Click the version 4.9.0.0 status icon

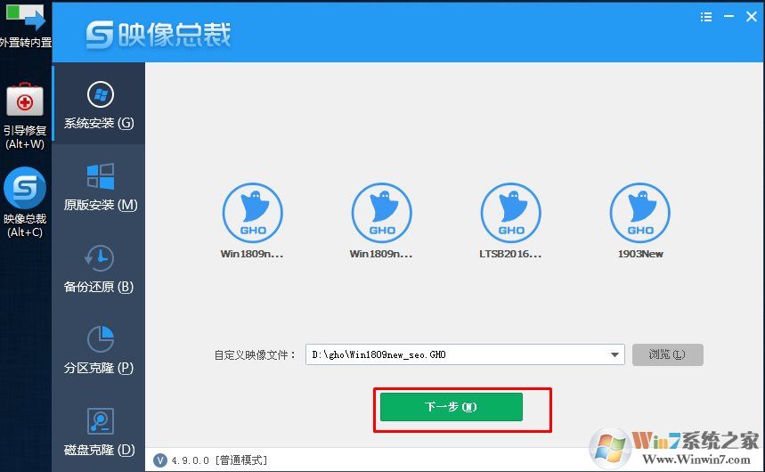click(x=159, y=460)
